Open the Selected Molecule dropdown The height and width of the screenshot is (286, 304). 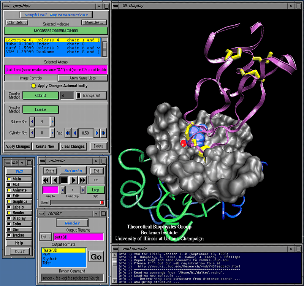click(x=56, y=31)
